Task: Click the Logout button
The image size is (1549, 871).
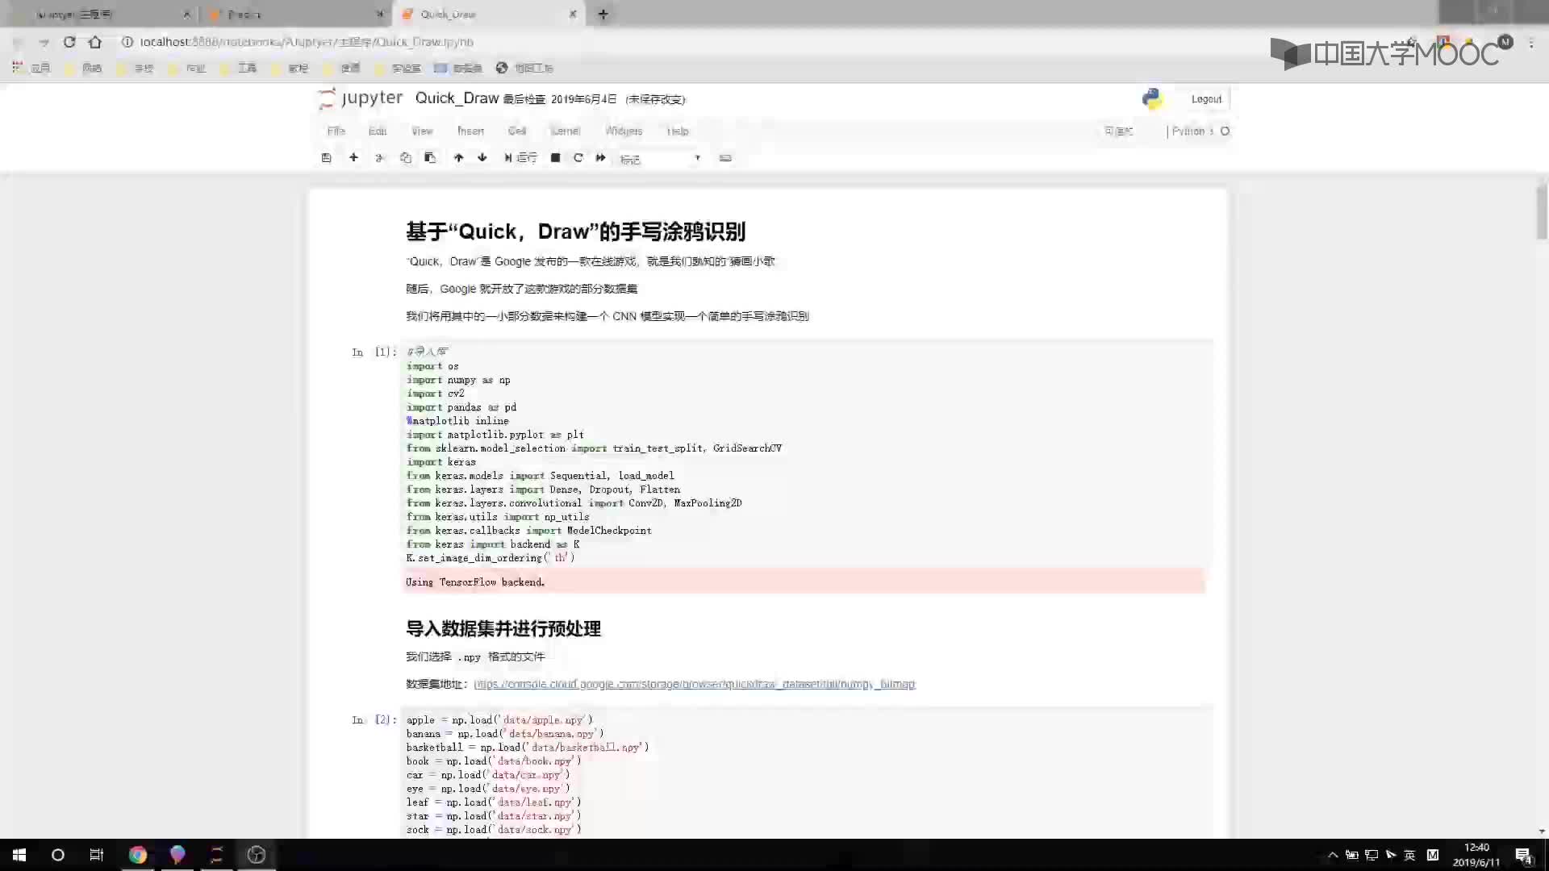Action: pos(1206,99)
